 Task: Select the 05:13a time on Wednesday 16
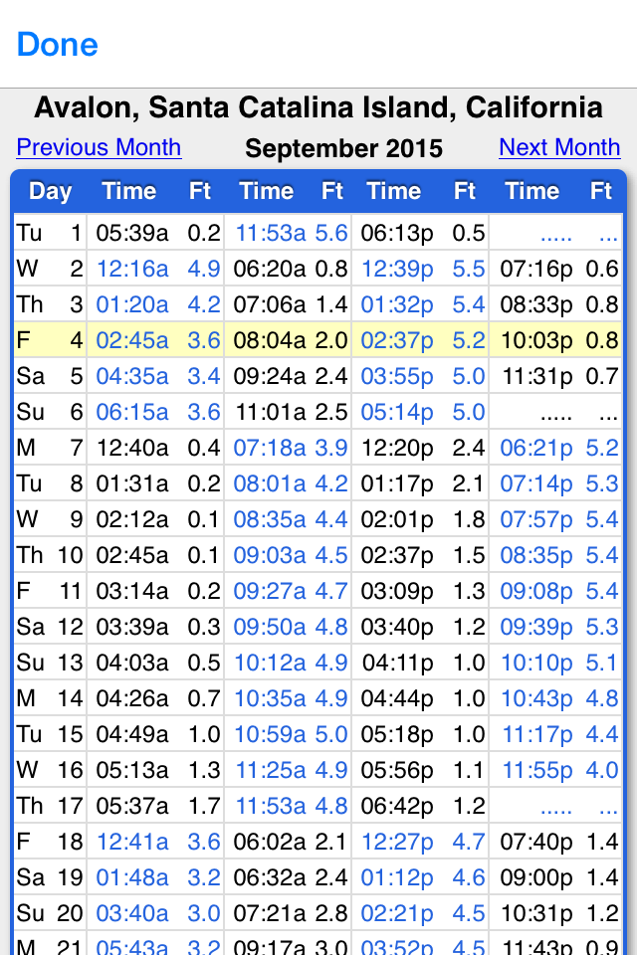(132, 770)
